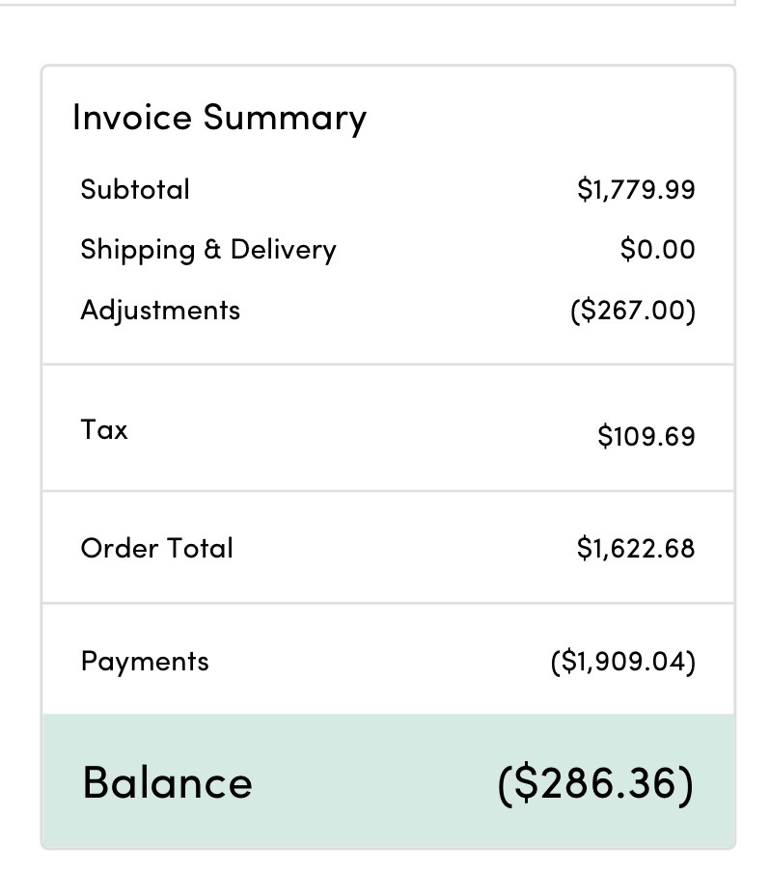Image resolution: width=770 pixels, height=871 pixels.
Task: Click the $0.00 shipping amount
Action: point(658,250)
